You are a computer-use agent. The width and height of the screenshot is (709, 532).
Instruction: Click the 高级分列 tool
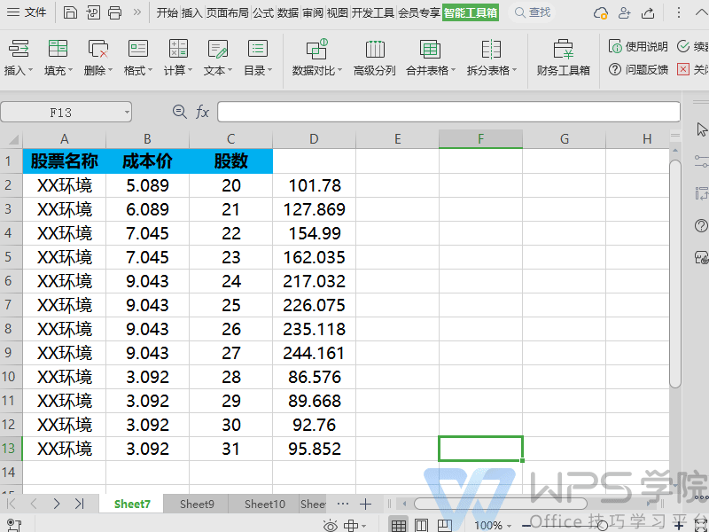click(x=374, y=58)
